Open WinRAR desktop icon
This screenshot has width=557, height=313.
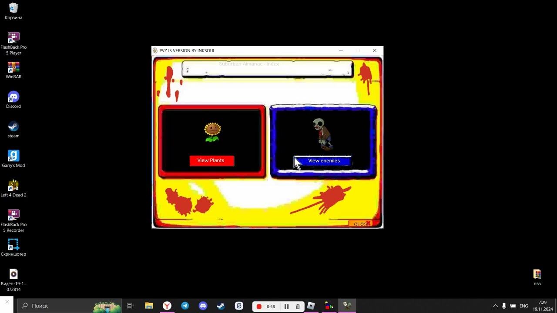13,70
